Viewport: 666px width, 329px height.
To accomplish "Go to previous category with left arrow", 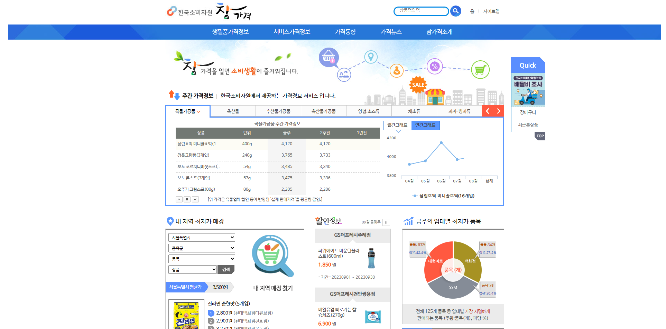I will 488,111.
